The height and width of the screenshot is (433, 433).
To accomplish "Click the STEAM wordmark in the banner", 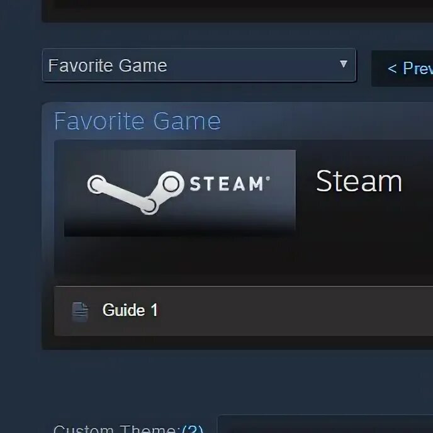I will [227, 184].
